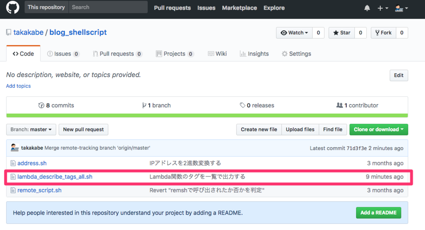The width and height of the screenshot is (425, 230).
Task: Click the forks count next to Fork
Action: pyautogui.click(x=402, y=33)
